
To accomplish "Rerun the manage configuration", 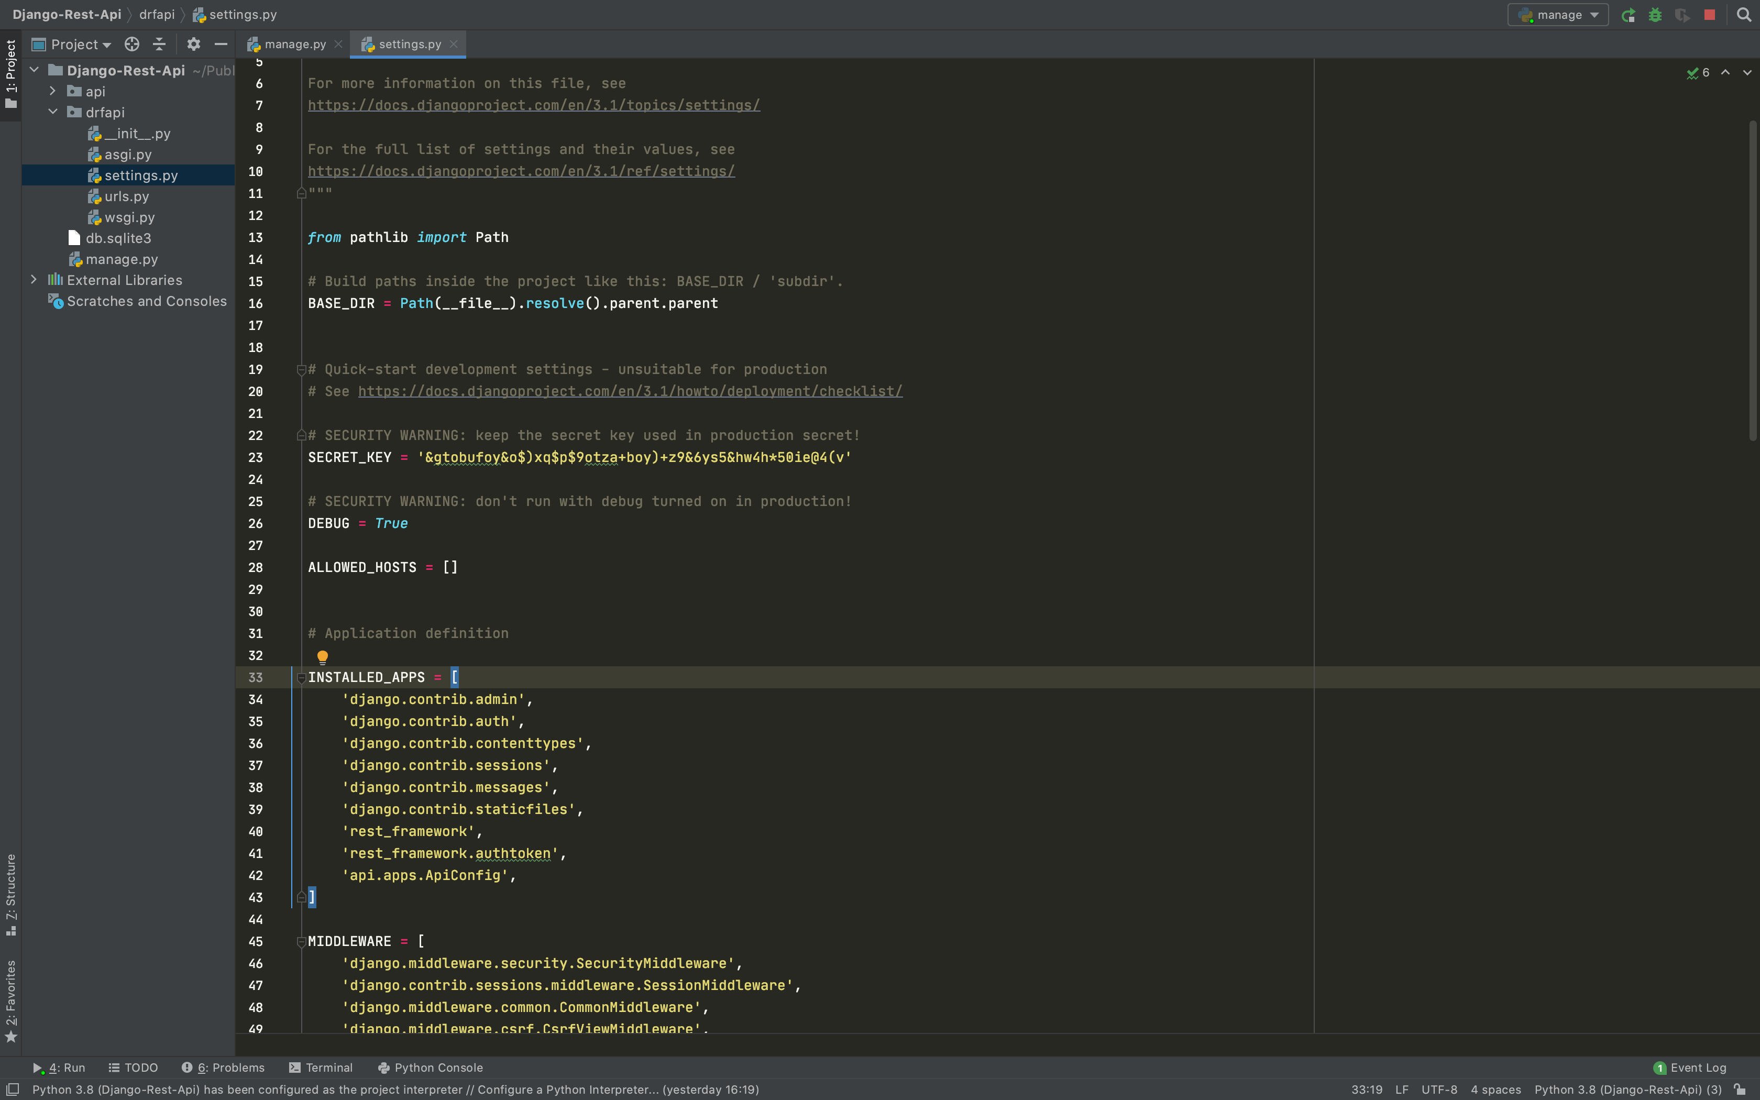I will (1629, 15).
